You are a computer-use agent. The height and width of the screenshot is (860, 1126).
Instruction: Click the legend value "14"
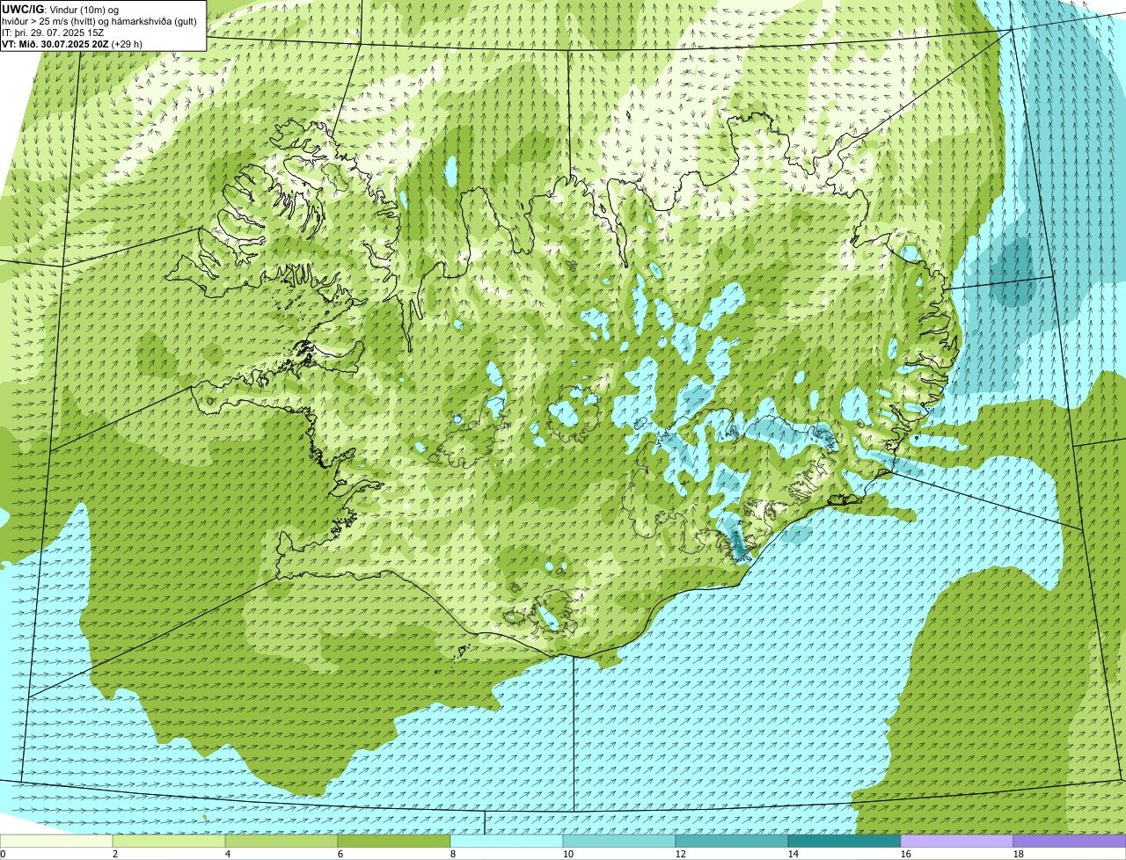tap(793, 854)
